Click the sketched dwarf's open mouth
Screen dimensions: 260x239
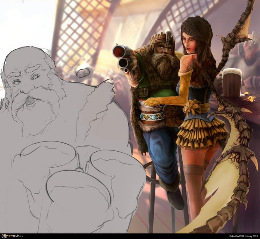[x=30, y=101]
